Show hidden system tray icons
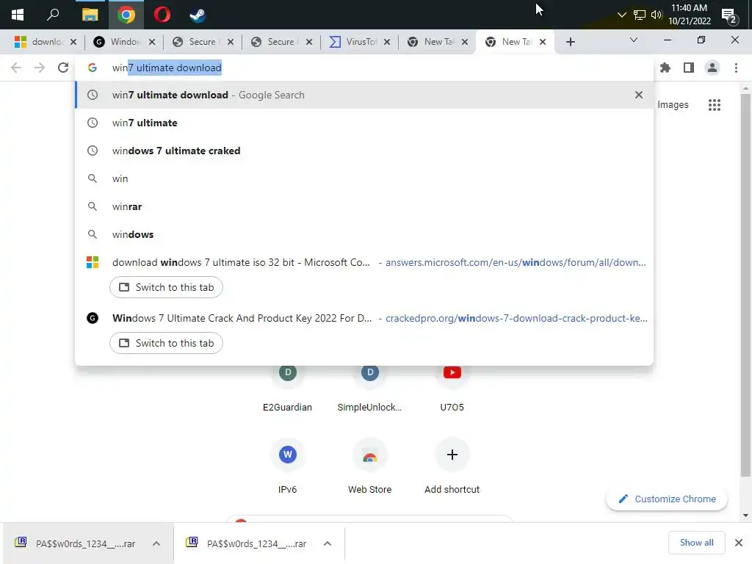 621,15
